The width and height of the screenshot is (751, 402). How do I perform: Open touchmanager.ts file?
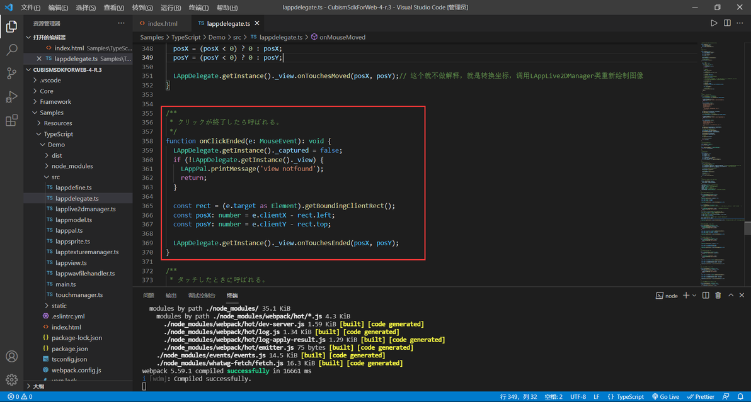pyautogui.click(x=79, y=295)
